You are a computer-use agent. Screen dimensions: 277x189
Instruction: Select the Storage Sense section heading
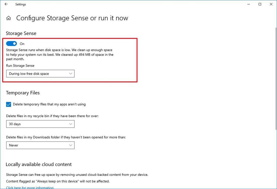(21, 33)
